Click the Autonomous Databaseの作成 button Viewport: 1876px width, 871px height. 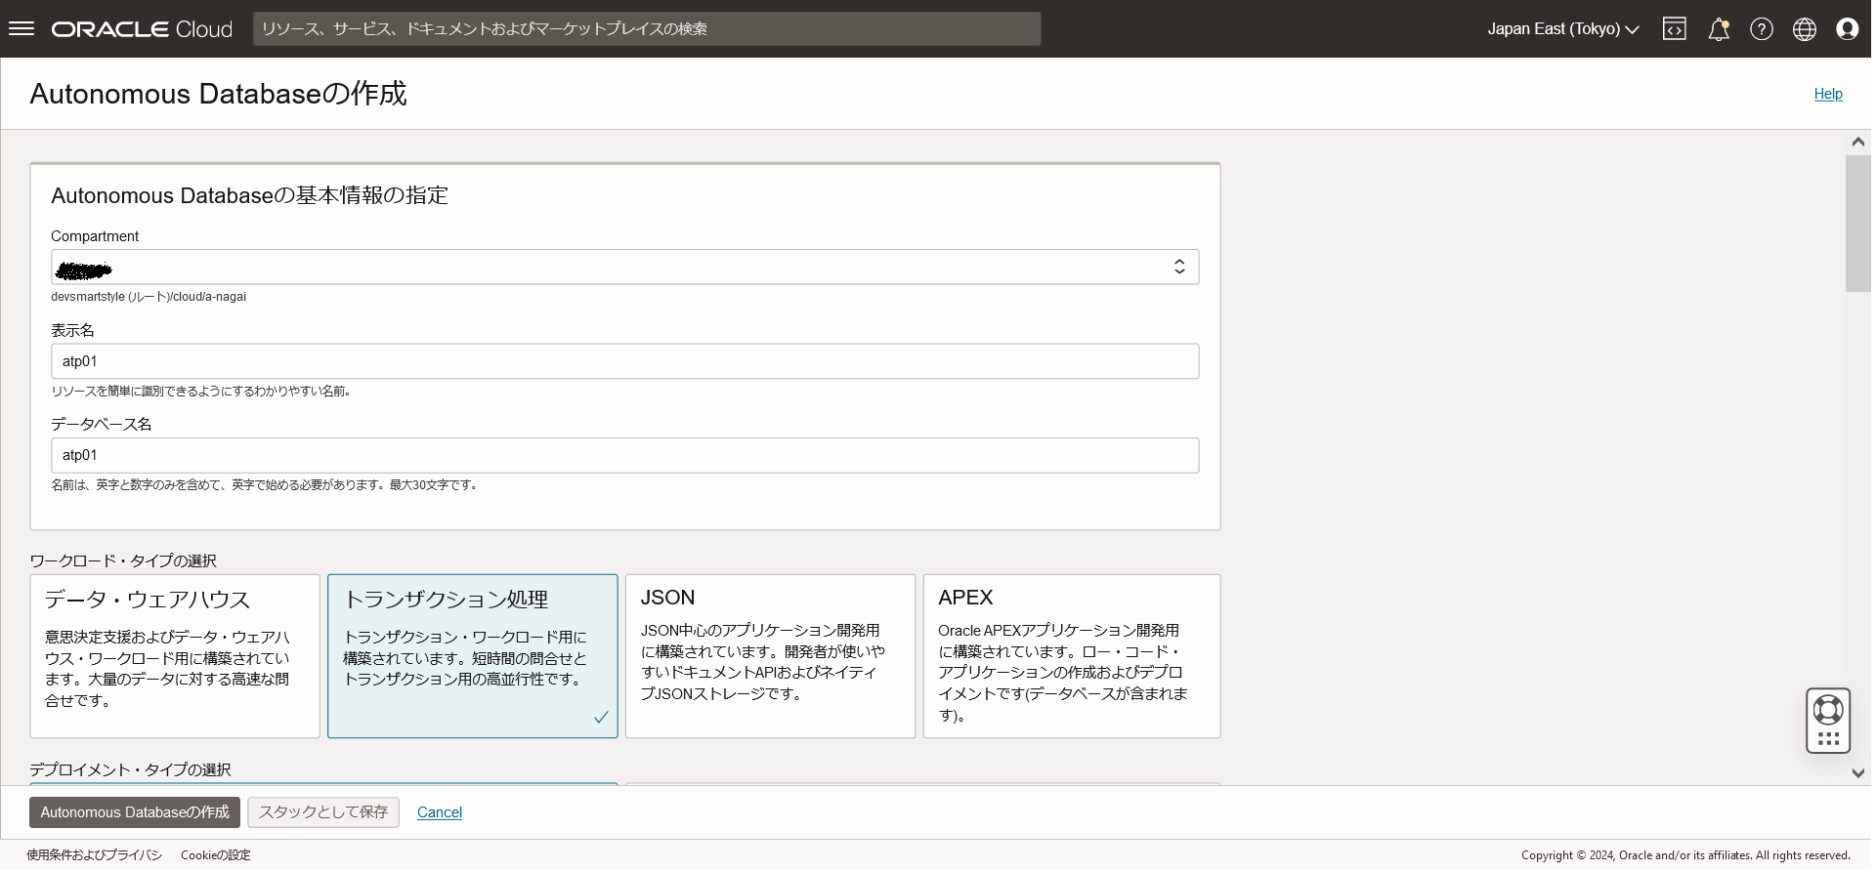135,812
